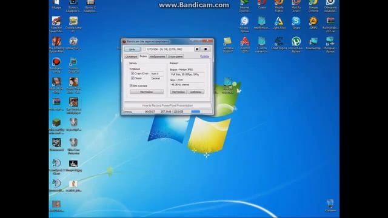Click the 'How to Record PowerPoint Presentation' banner
388x218 pixels.
(167, 105)
